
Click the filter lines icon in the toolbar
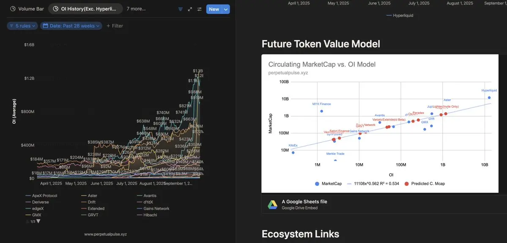181,9
